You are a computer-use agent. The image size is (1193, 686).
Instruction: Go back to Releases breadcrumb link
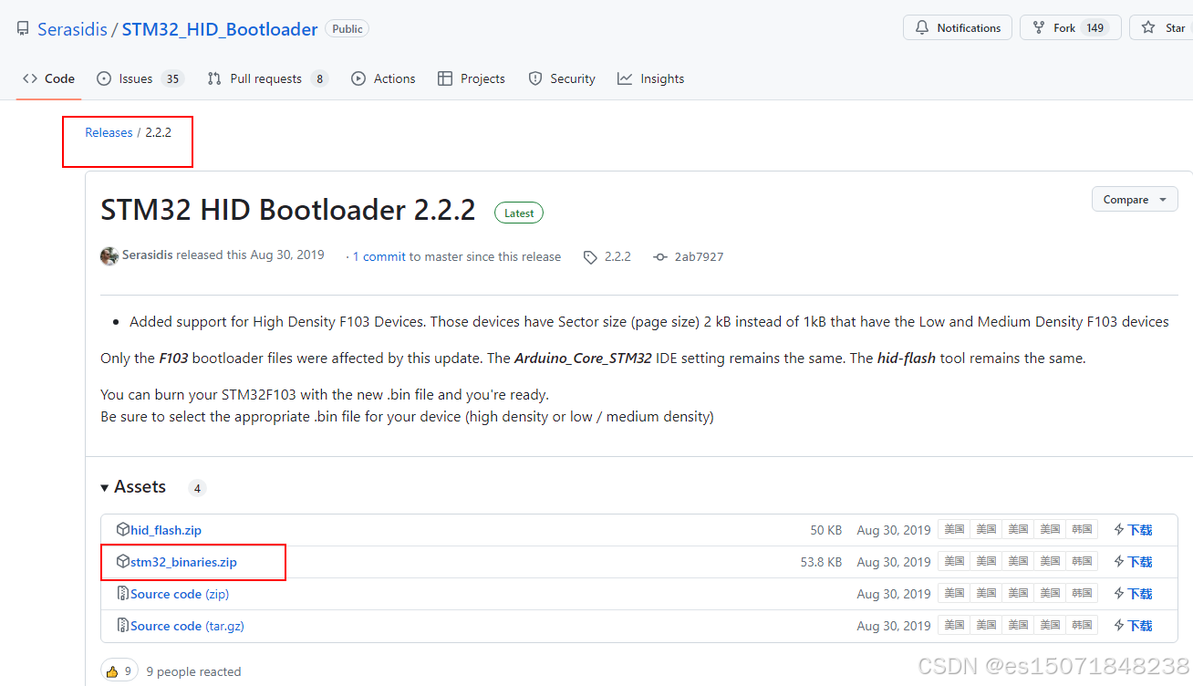(x=109, y=132)
